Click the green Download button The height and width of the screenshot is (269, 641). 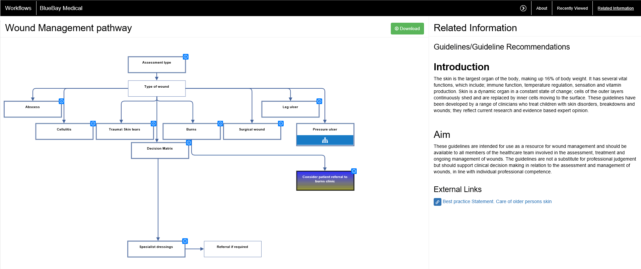[x=407, y=28]
